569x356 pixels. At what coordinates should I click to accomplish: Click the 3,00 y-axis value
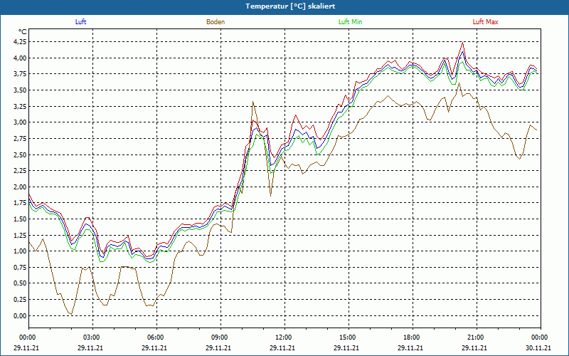click(20, 122)
